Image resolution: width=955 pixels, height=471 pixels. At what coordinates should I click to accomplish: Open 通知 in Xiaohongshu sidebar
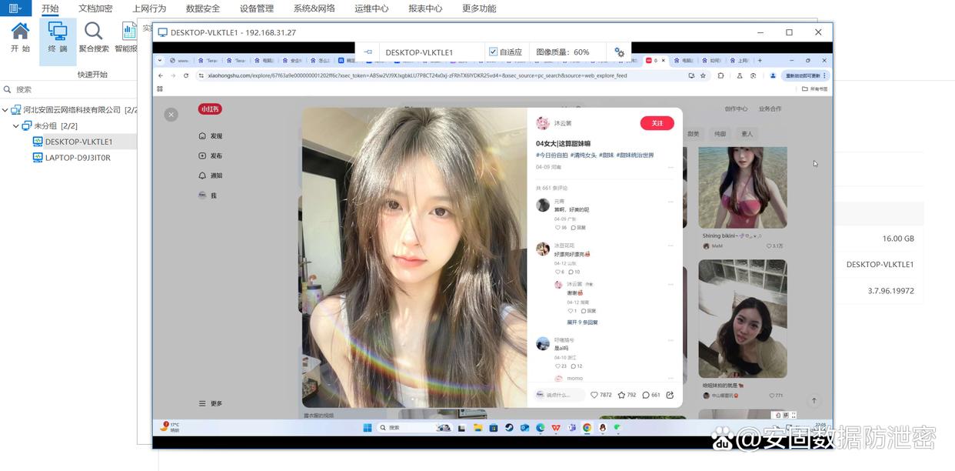pyautogui.click(x=211, y=175)
